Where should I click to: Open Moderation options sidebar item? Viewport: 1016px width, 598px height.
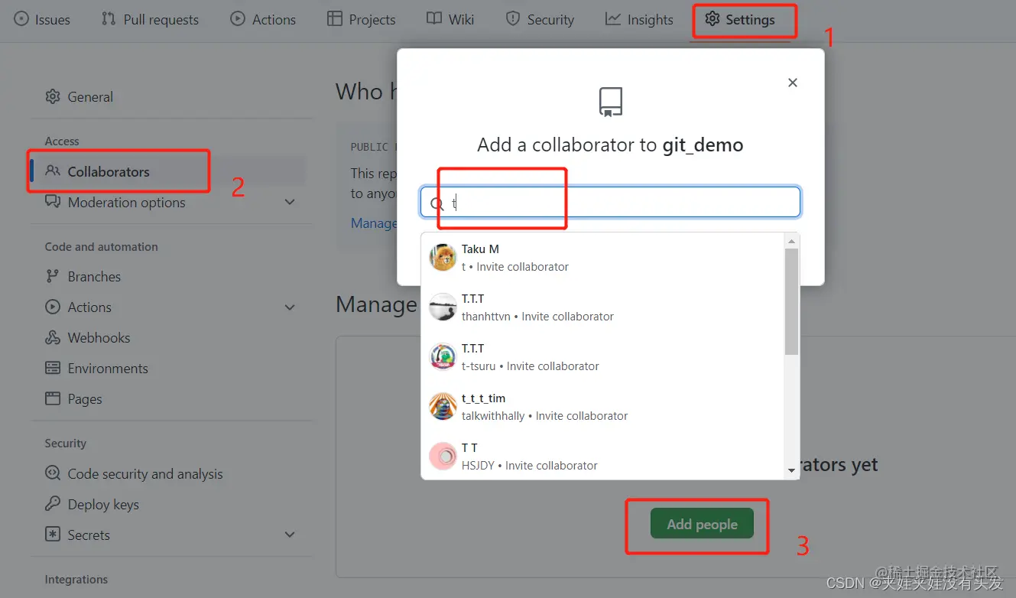[x=168, y=203]
